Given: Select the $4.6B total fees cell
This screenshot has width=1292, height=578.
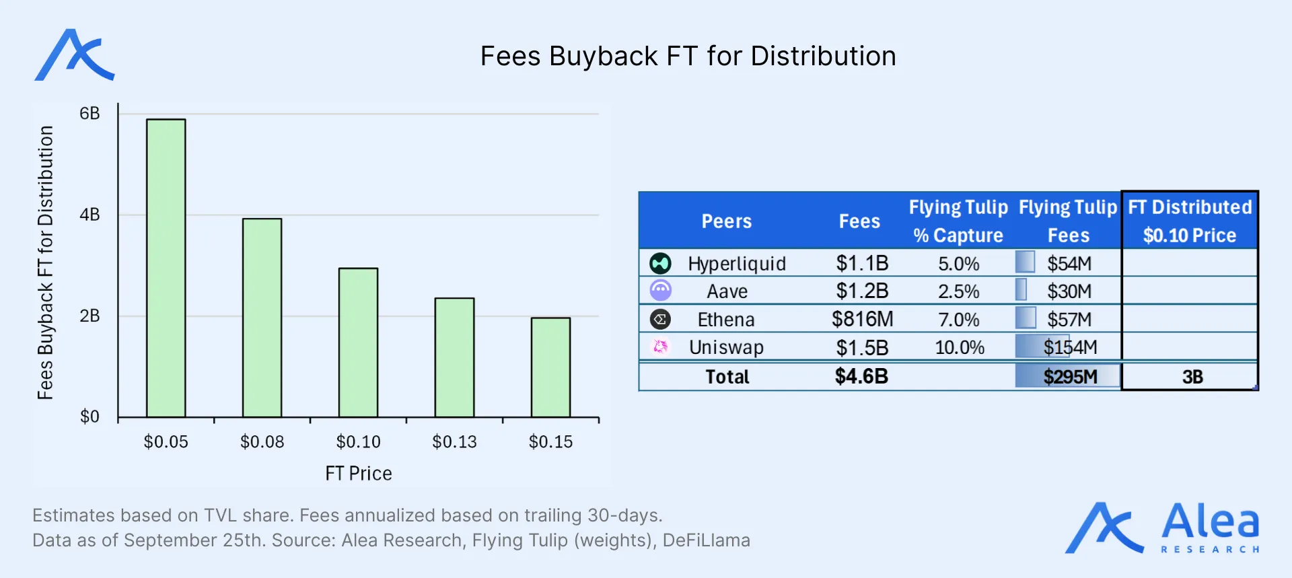Looking at the screenshot, I should pyautogui.click(x=861, y=377).
